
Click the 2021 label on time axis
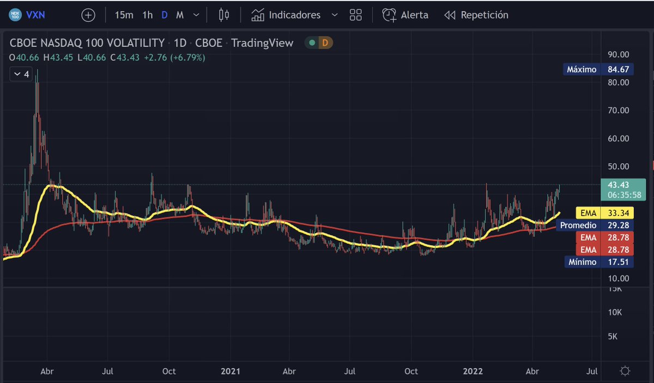(230, 372)
